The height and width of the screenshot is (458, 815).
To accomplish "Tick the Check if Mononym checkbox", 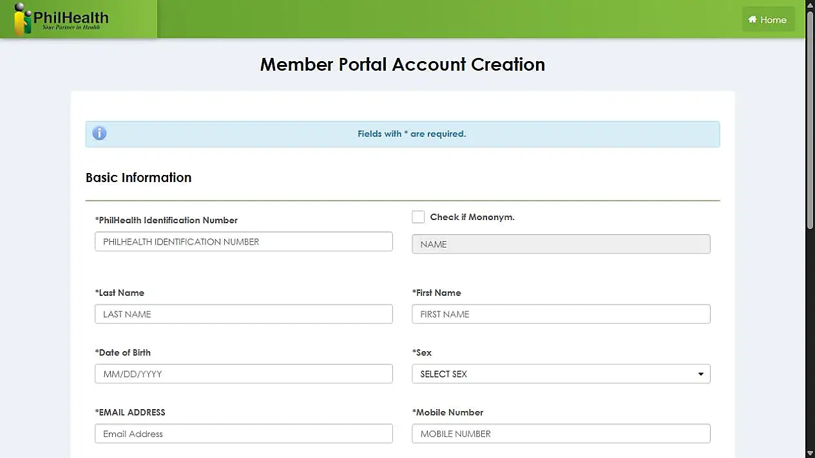I will tap(418, 217).
